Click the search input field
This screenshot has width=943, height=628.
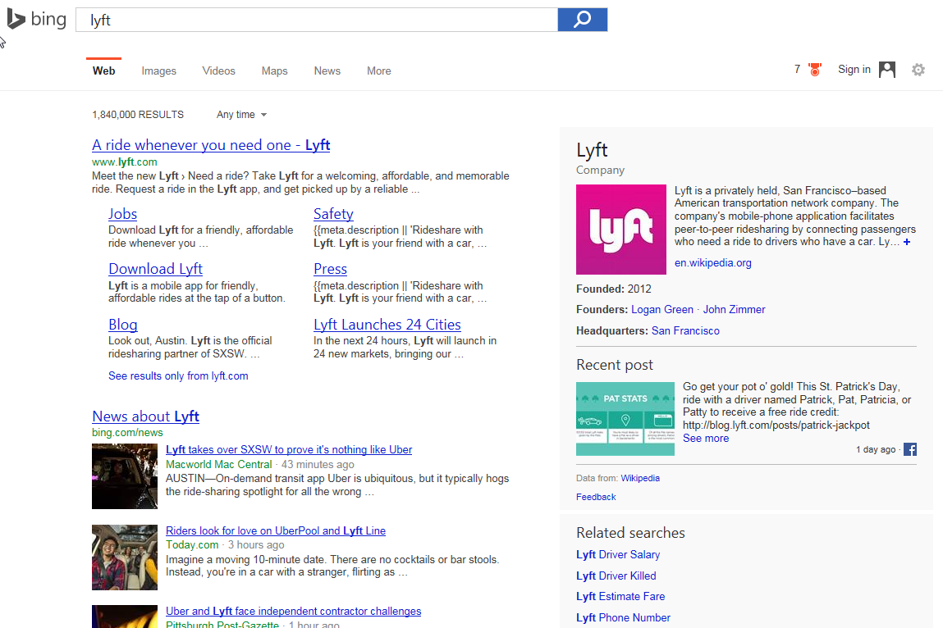(316, 20)
